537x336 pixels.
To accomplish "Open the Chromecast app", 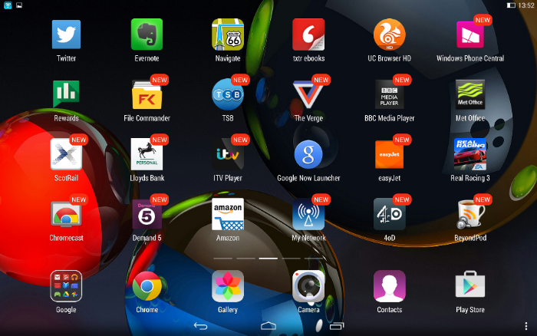I will click(x=66, y=214).
